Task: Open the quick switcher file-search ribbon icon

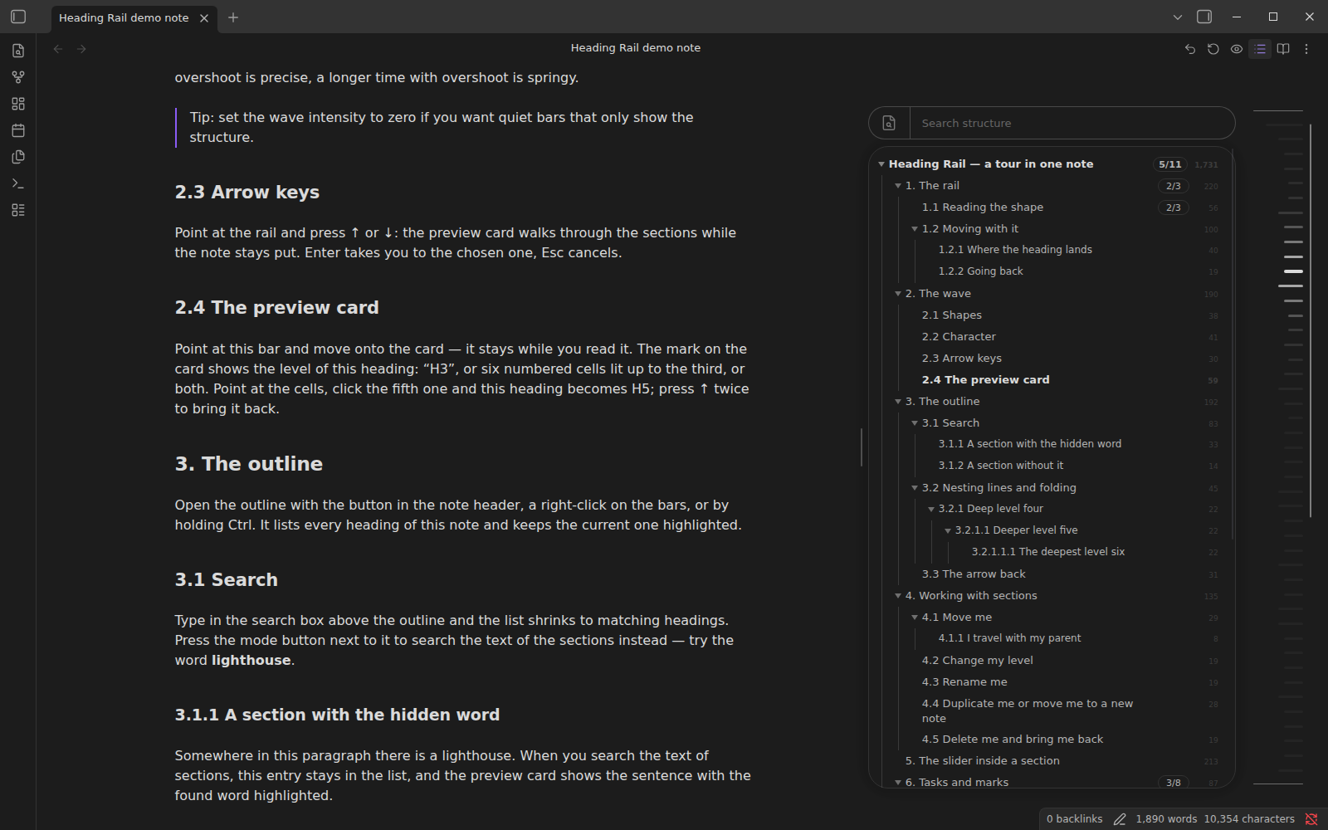Action: coord(18,51)
